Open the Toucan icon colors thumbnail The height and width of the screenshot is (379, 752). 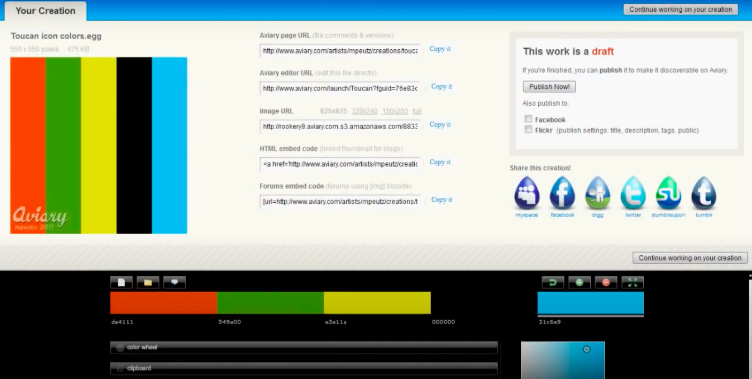pos(99,146)
